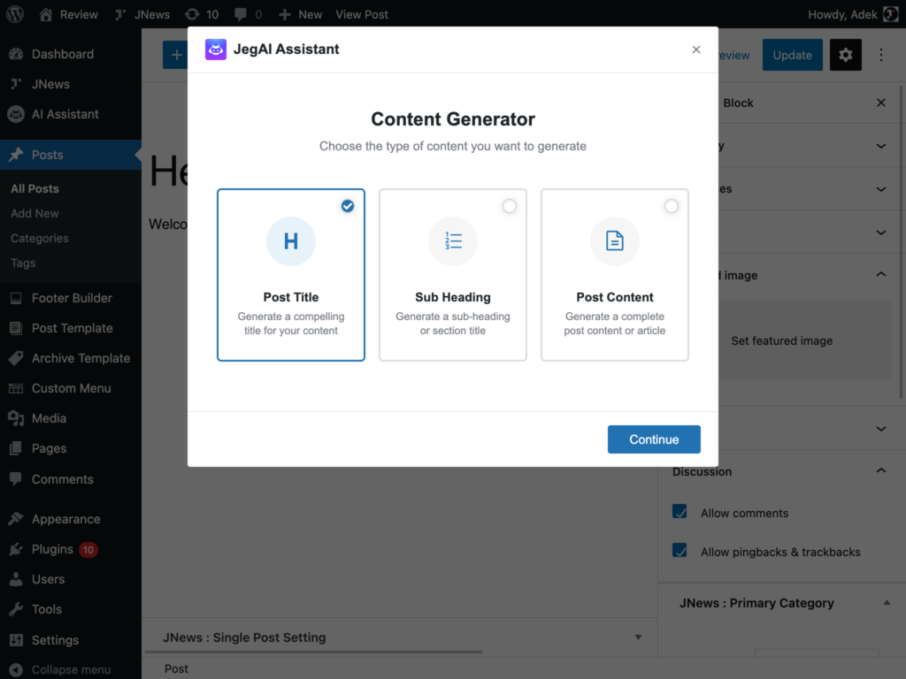Select the Post Title generation option
The height and width of the screenshot is (679, 906).
291,274
